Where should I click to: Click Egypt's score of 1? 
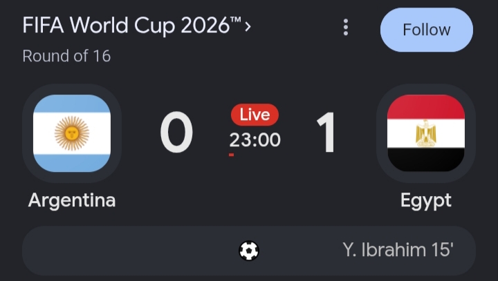[326, 133]
